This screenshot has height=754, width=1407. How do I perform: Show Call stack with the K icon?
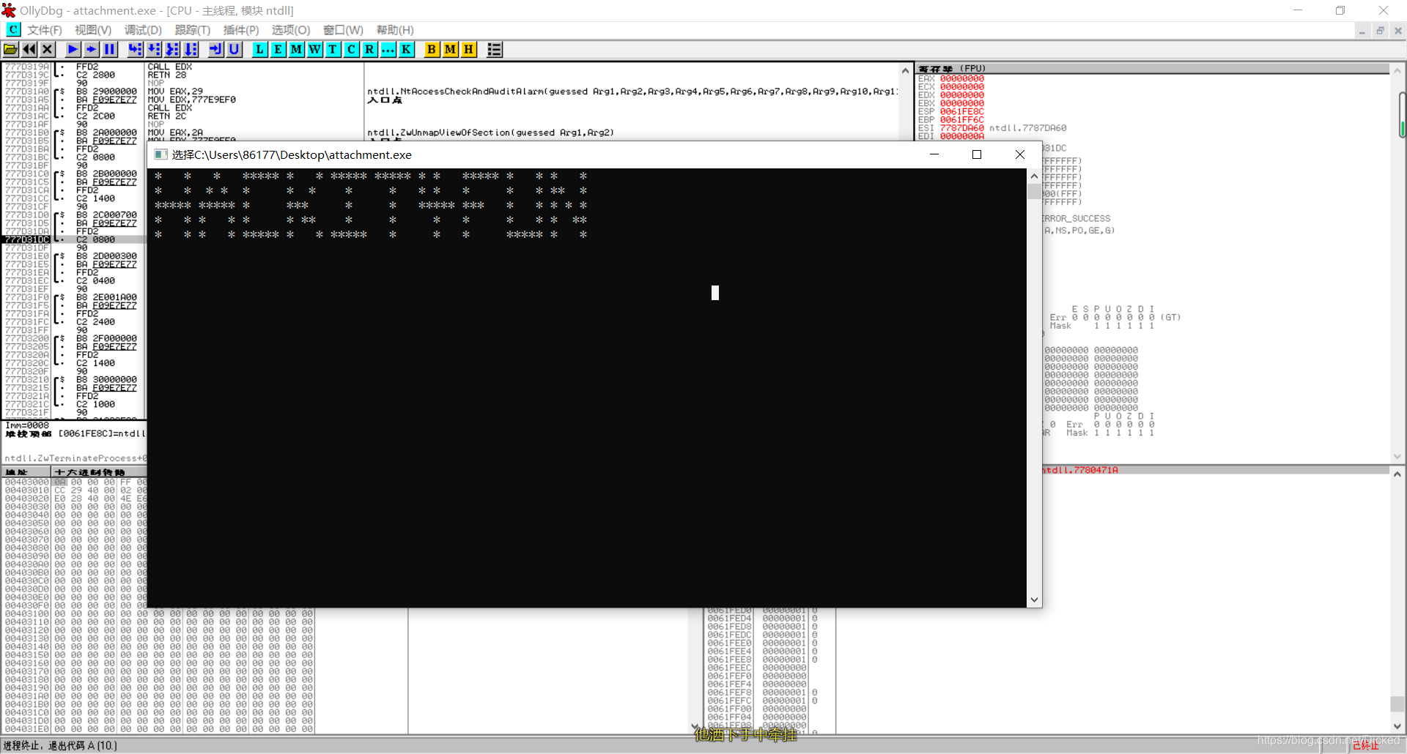point(406,49)
